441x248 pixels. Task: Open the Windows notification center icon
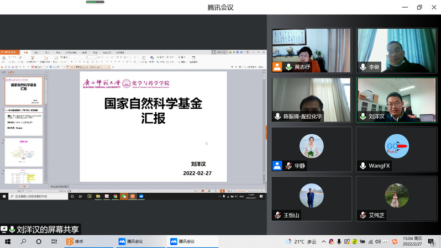(x=431, y=241)
